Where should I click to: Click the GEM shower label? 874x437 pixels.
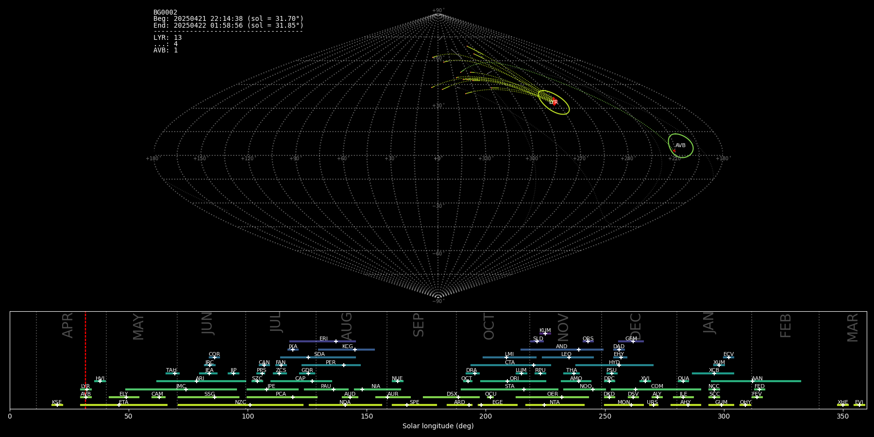click(x=631, y=339)
